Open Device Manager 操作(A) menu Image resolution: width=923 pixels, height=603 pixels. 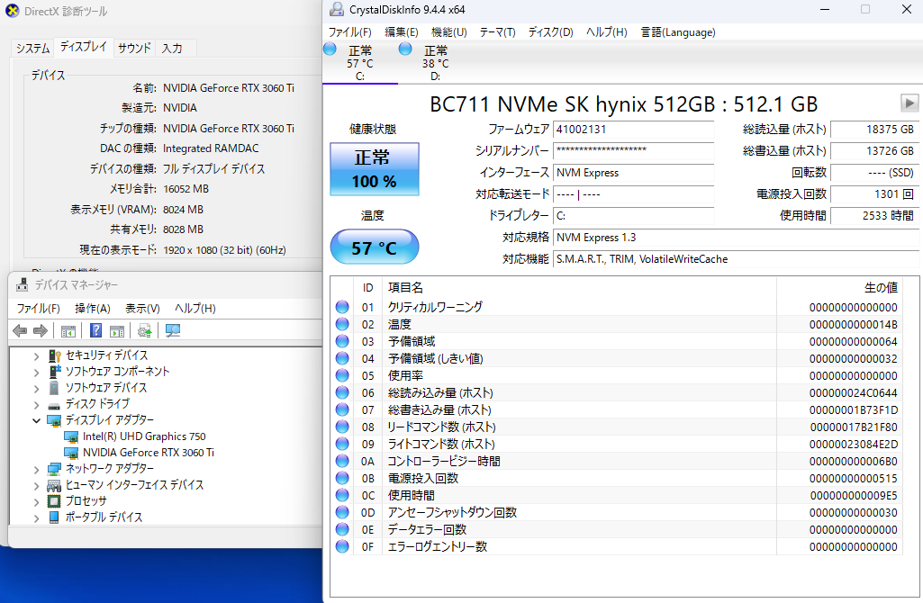click(x=93, y=309)
